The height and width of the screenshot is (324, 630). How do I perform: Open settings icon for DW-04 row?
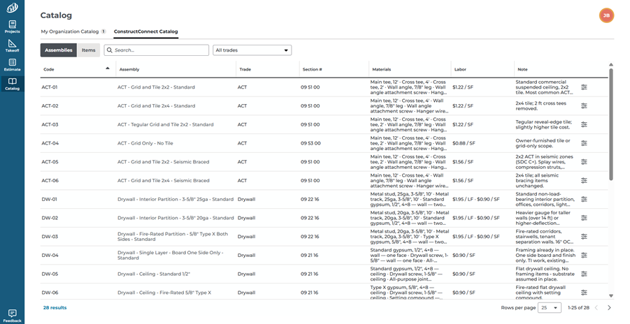(x=584, y=256)
